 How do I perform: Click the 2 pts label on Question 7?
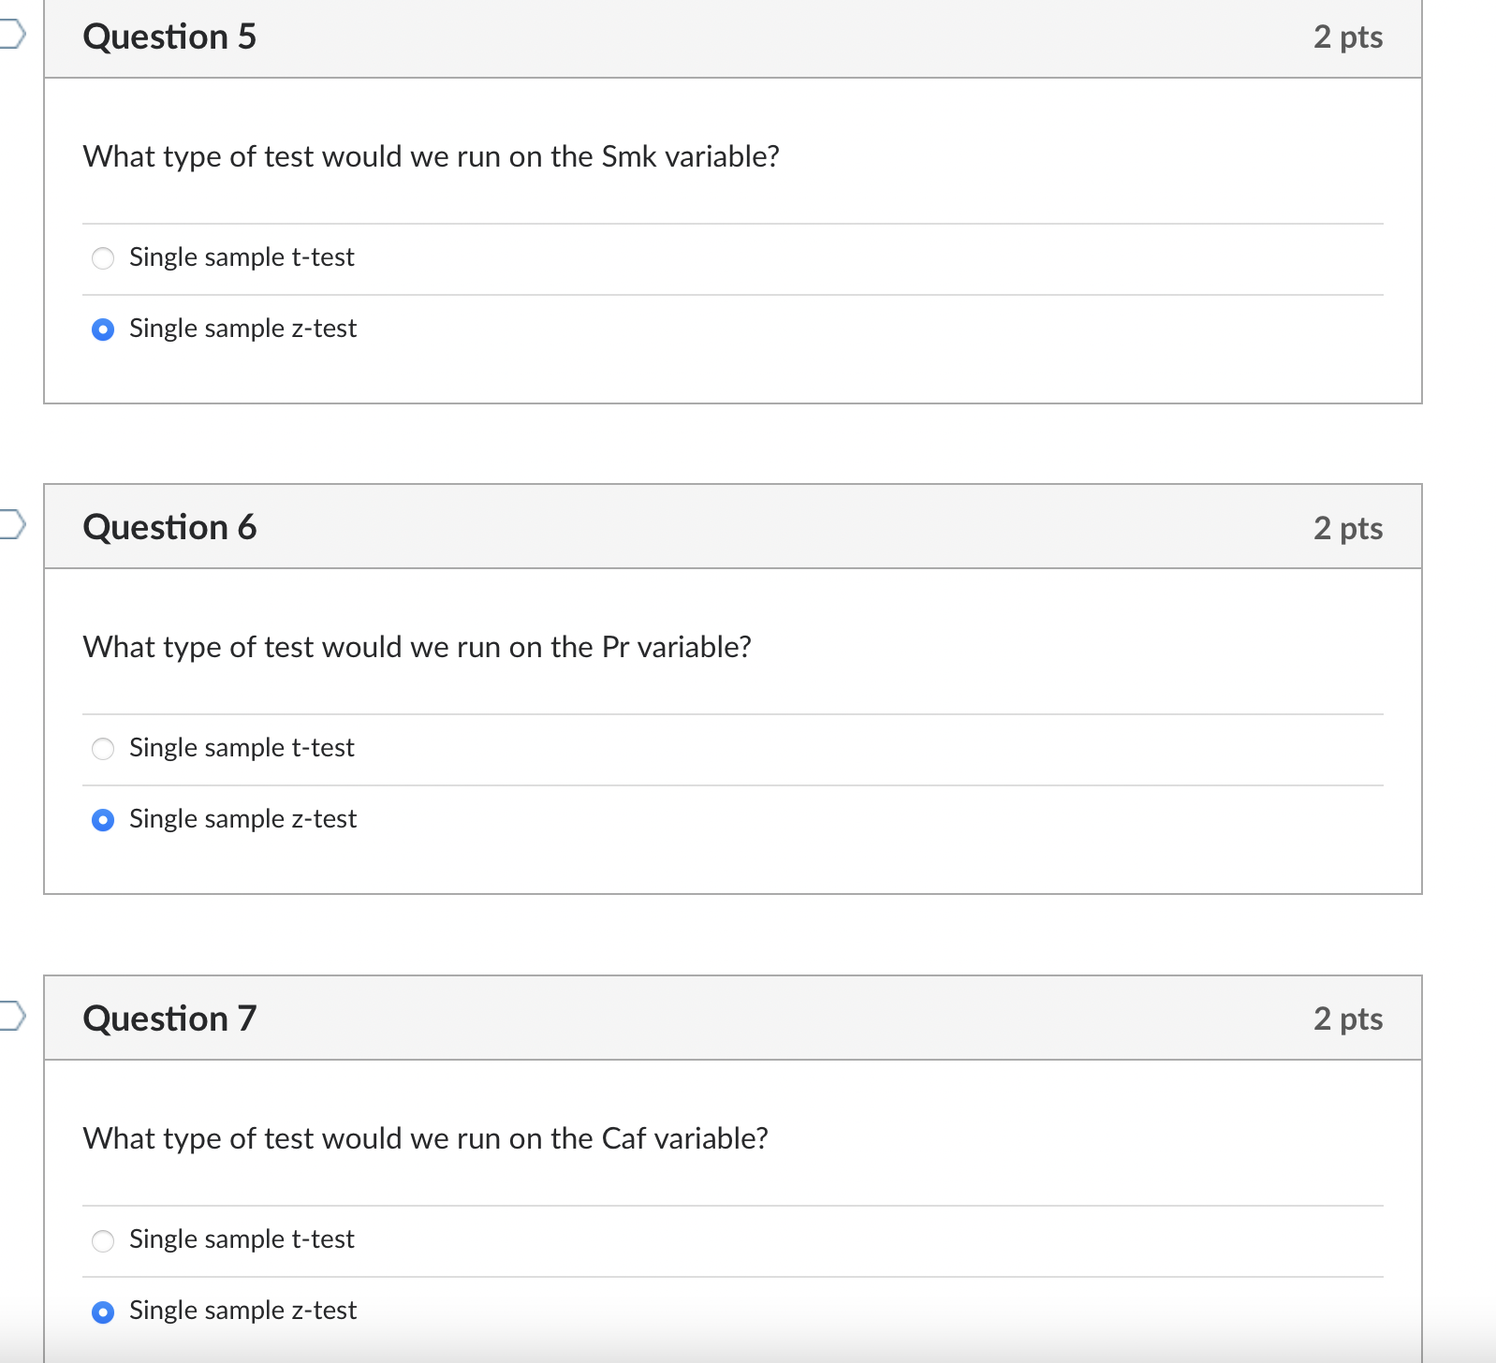1348,1019
